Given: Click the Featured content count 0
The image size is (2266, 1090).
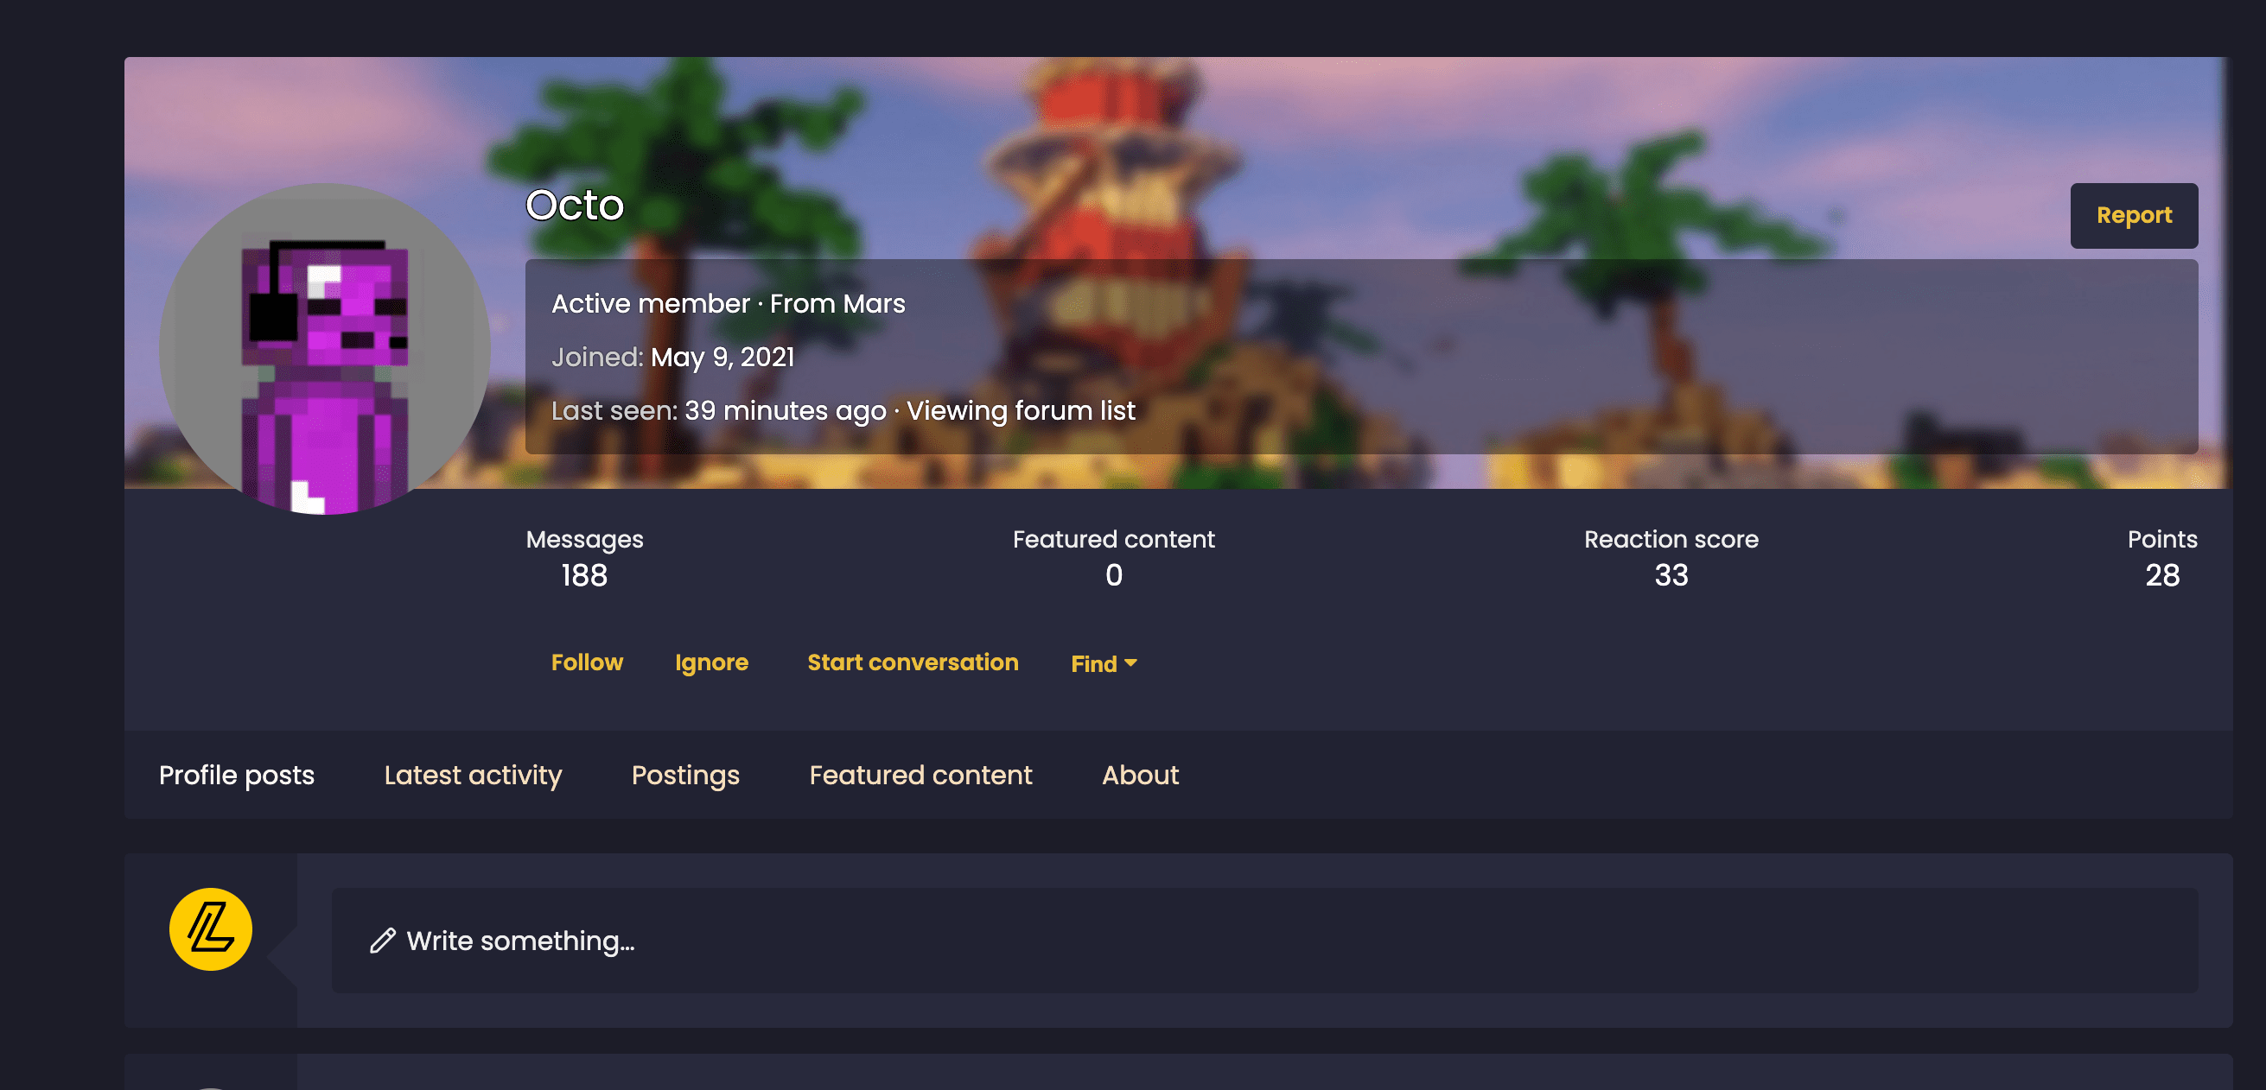Looking at the screenshot, I should coord(1113,575).
